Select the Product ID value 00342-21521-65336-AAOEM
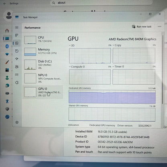This screenshot has height=167, width=167. click(x=115, y=142)
